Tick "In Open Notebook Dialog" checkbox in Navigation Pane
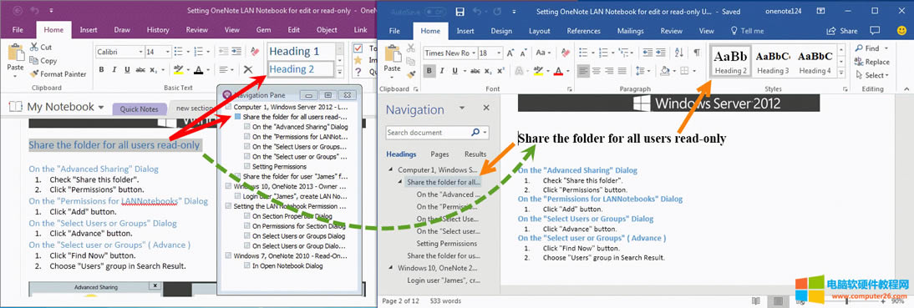 (x=247, y=265)
